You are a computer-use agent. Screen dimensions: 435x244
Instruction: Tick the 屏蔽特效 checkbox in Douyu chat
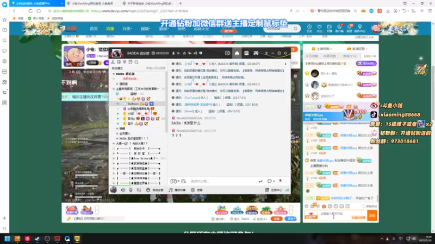363,207
